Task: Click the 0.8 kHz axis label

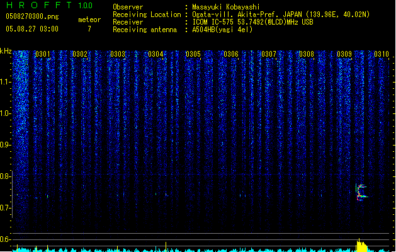Action: (x=5, y=176)
